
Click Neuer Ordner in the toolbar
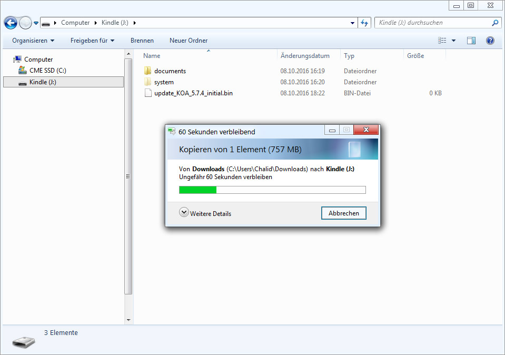[189, 41]
